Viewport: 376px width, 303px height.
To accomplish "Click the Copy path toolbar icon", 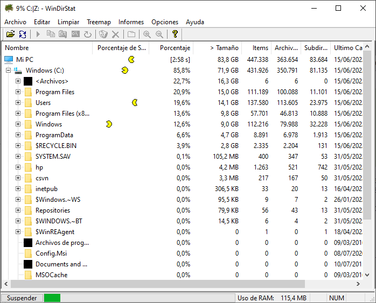I will pyautogui.click(x=51, y=34).
